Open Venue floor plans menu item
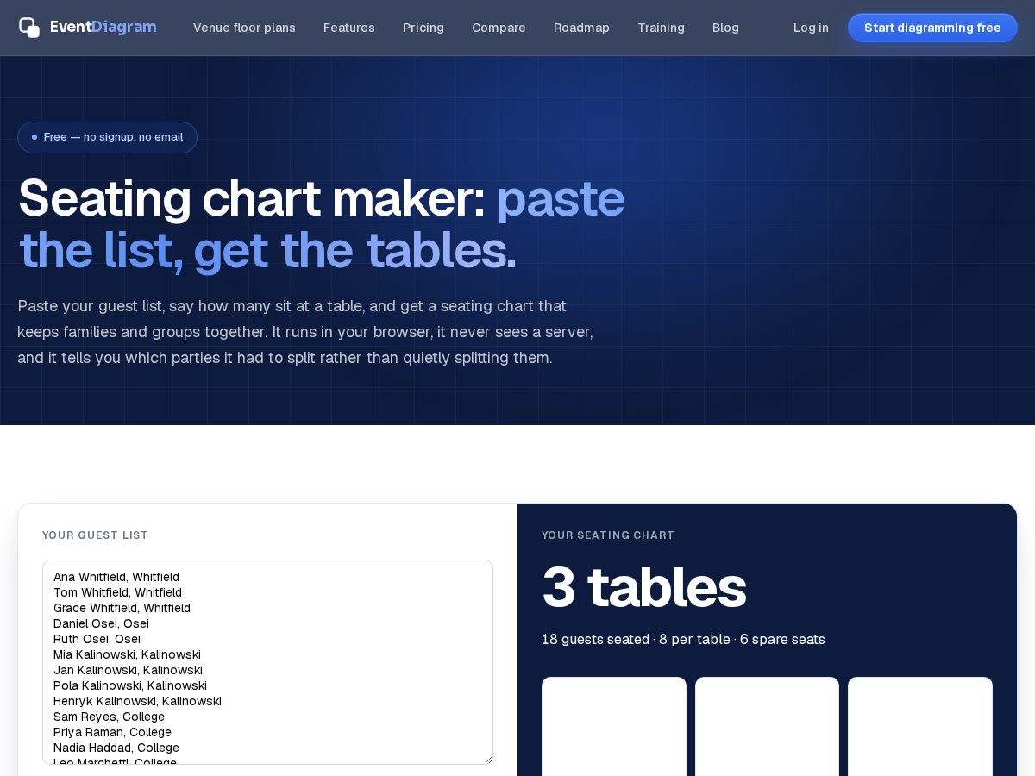Image resolution: width=1035 pixels, height=776 pixels. 244,28
